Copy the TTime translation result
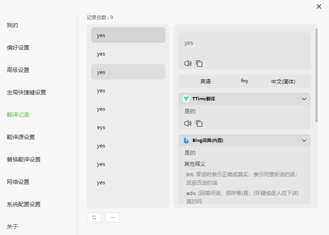 pyautogui.click(x=199, y=123)
